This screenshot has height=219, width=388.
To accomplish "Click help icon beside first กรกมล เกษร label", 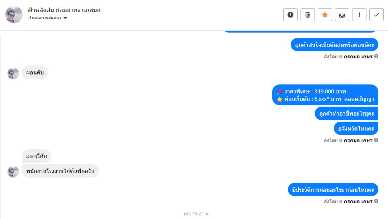I will coord(376,56).
